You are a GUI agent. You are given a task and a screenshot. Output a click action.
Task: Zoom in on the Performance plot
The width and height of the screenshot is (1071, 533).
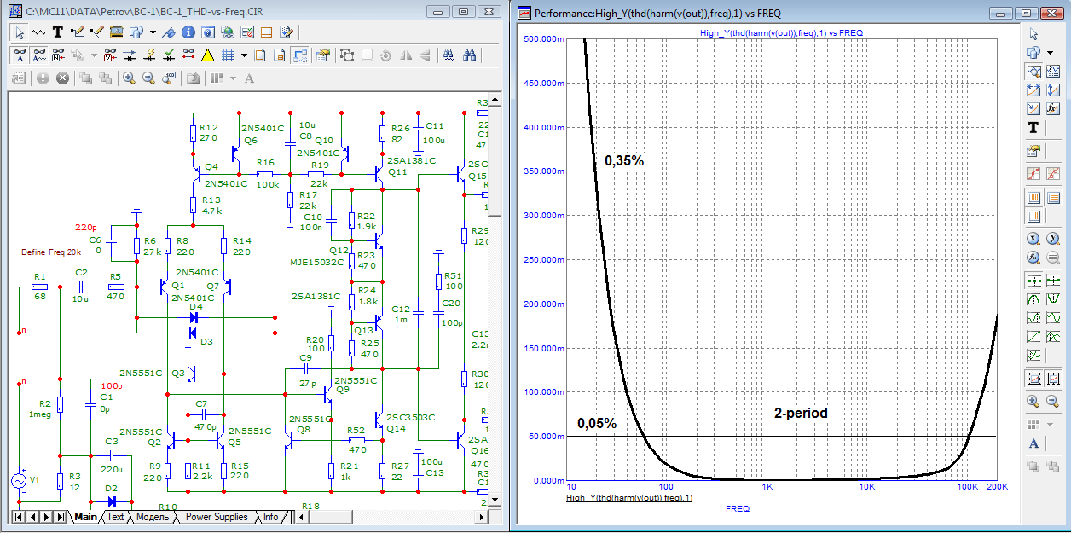[x=1033, y=401]
